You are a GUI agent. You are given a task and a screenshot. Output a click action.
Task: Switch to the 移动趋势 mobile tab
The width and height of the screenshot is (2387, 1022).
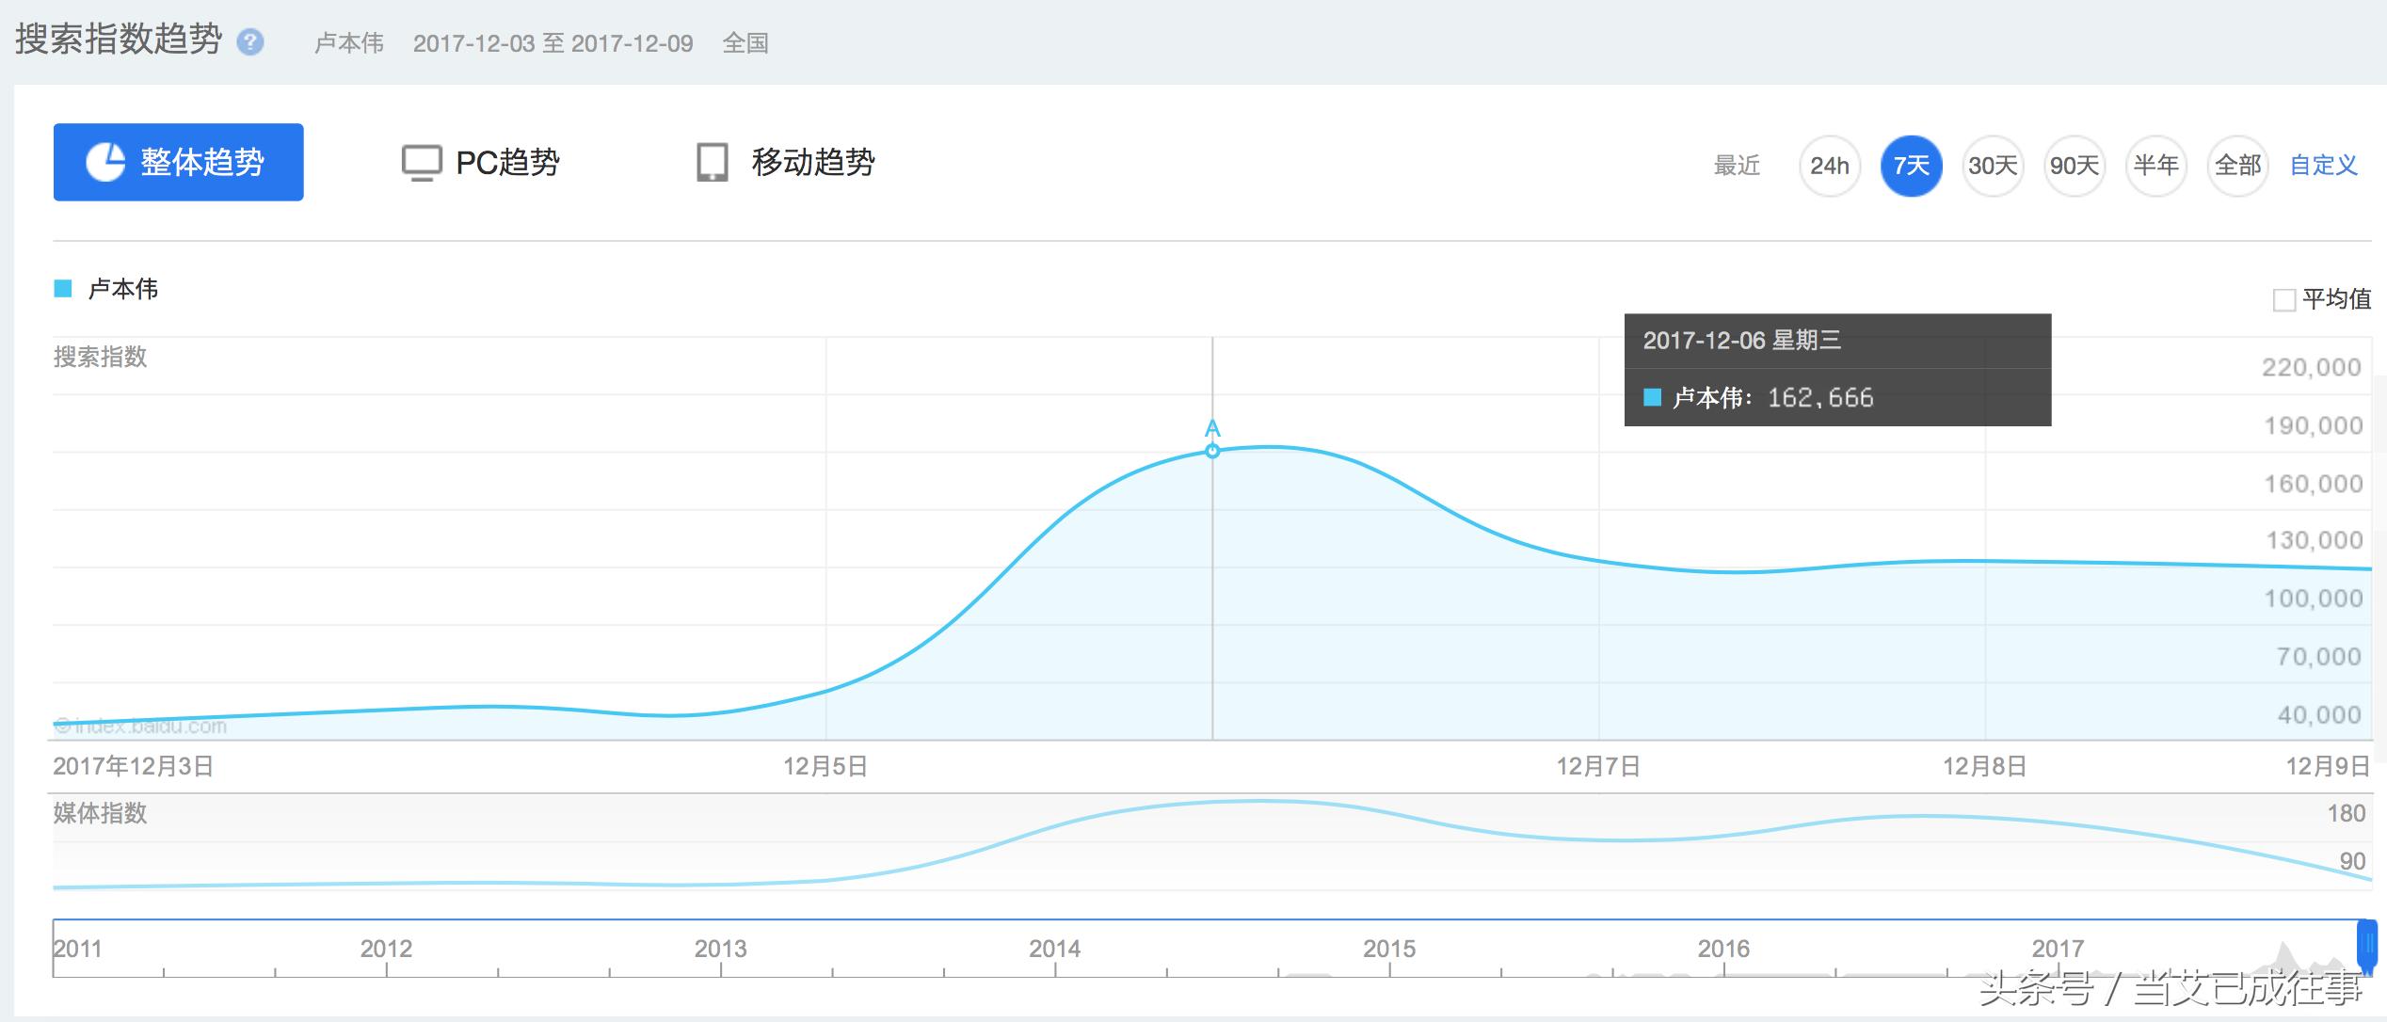pyautogui.click(x=812, y=163)
